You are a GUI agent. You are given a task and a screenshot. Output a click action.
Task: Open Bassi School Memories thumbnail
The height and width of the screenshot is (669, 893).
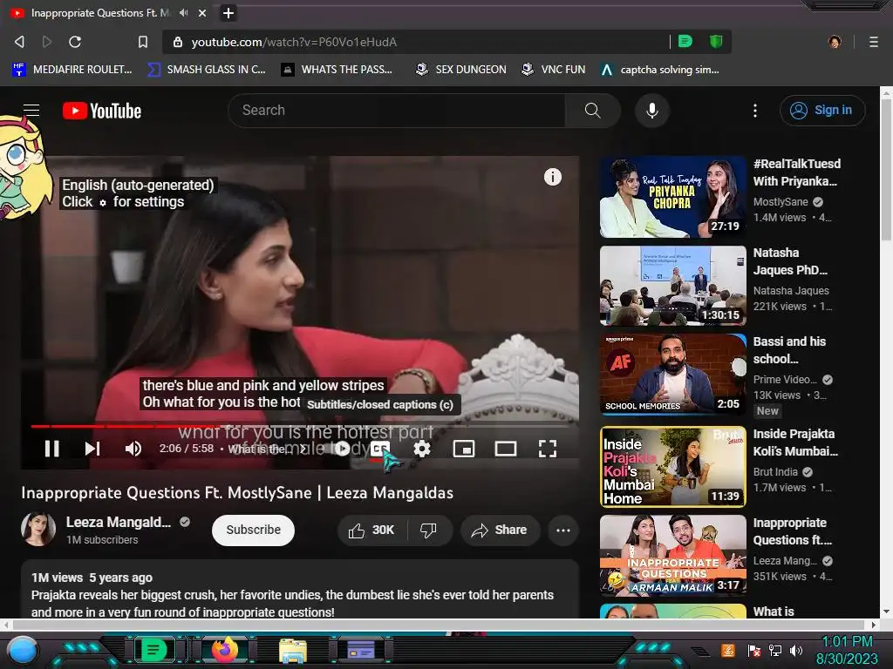(x=672, y=374)
